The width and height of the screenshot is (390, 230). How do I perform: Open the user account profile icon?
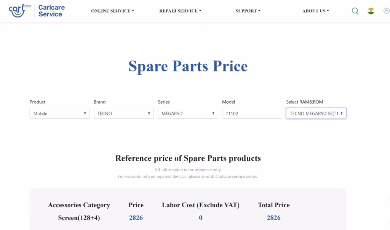[x=387, y=11]
